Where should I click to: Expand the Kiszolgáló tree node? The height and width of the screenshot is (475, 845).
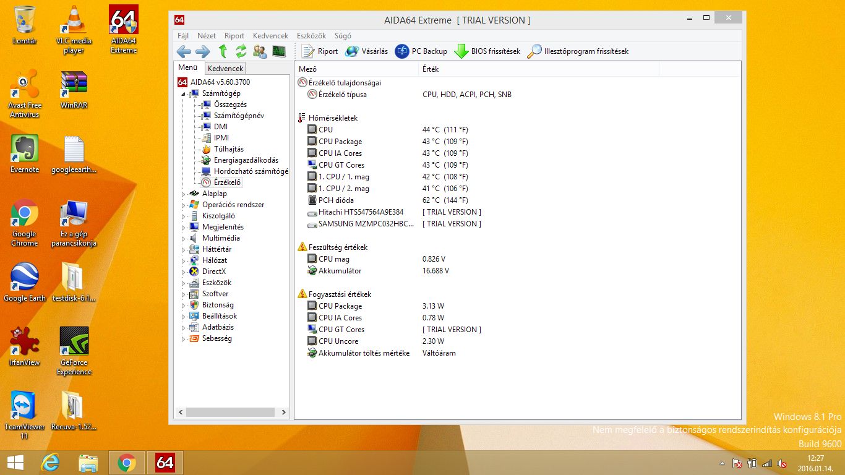point(182,216)
